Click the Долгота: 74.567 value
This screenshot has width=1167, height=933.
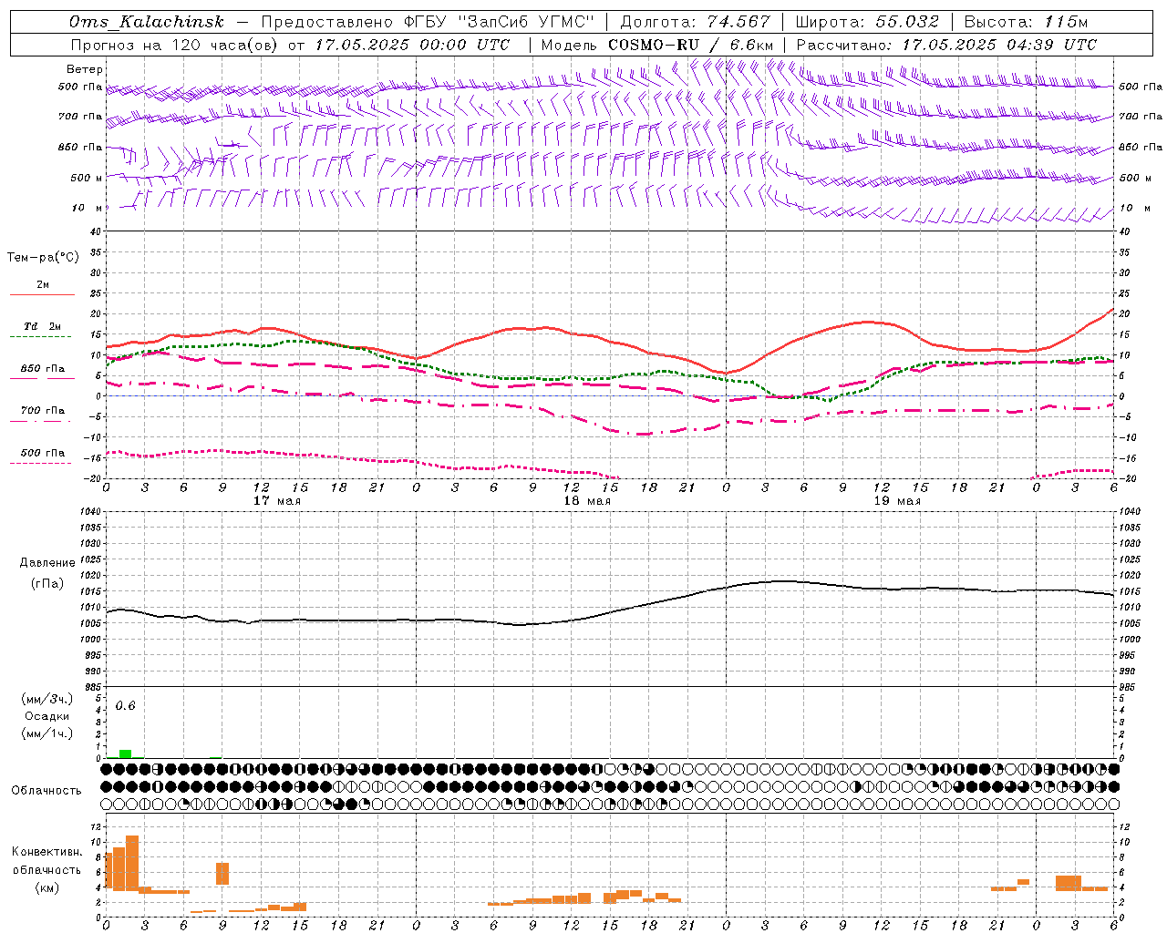pos(696,22)
